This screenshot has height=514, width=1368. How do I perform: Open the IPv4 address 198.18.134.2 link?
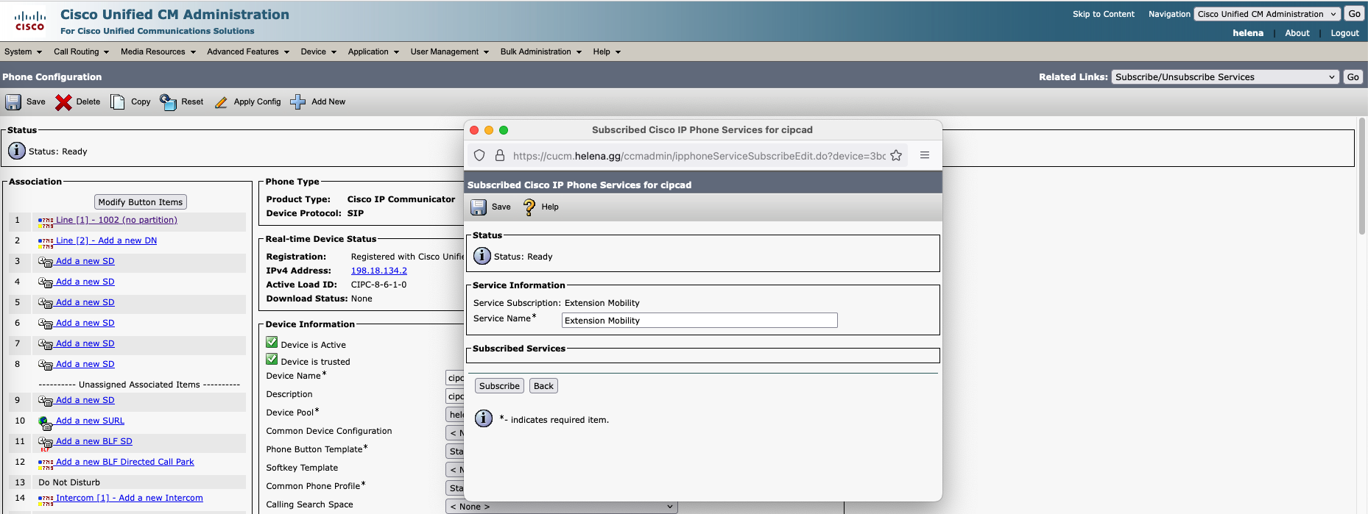378,271
